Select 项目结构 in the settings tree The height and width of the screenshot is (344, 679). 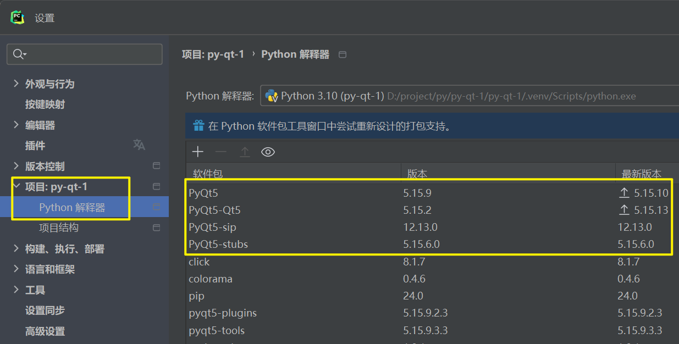pyautogui.click(x=59, y=228)
